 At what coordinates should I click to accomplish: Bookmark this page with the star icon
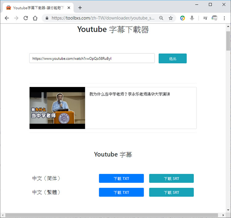(x=171, y=18)
